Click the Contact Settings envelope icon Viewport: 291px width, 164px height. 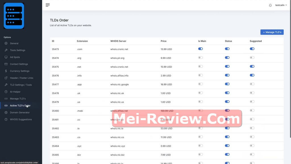click(6, 64)
